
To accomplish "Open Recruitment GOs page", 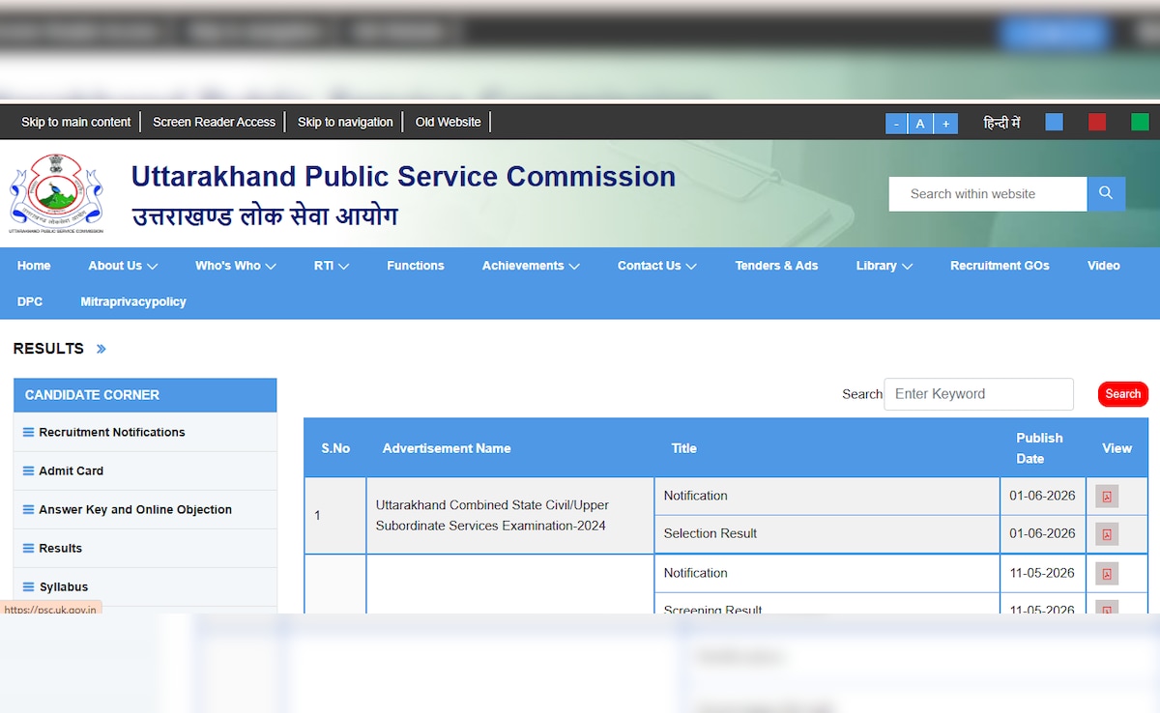I will tap(1000, 266).
